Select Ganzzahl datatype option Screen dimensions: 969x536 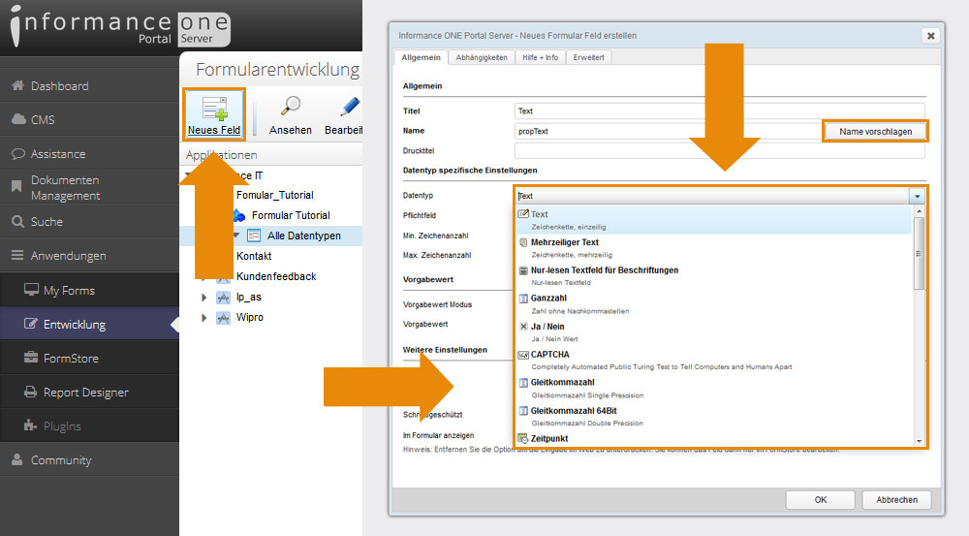click(714, 304)
